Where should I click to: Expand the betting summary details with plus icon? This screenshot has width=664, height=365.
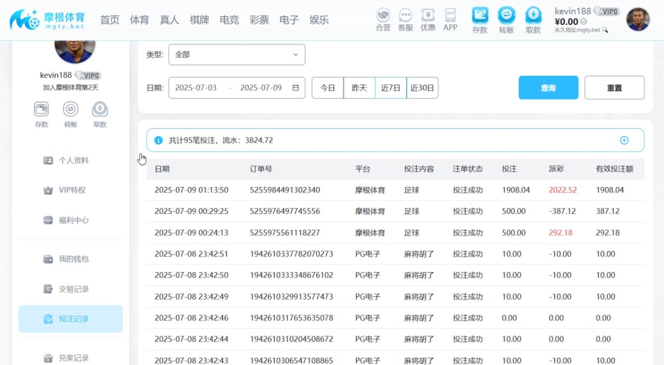pos(624,140)
